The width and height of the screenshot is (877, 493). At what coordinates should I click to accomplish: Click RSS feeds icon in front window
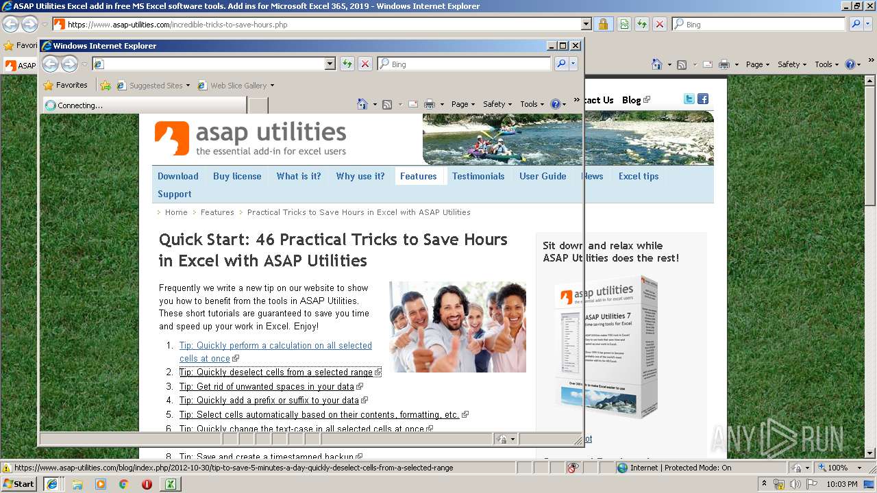387,104
